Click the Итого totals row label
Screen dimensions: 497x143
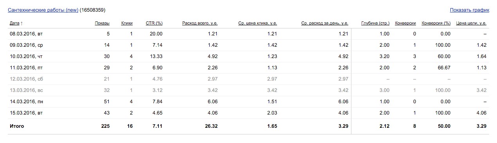[x=17, y=126]
